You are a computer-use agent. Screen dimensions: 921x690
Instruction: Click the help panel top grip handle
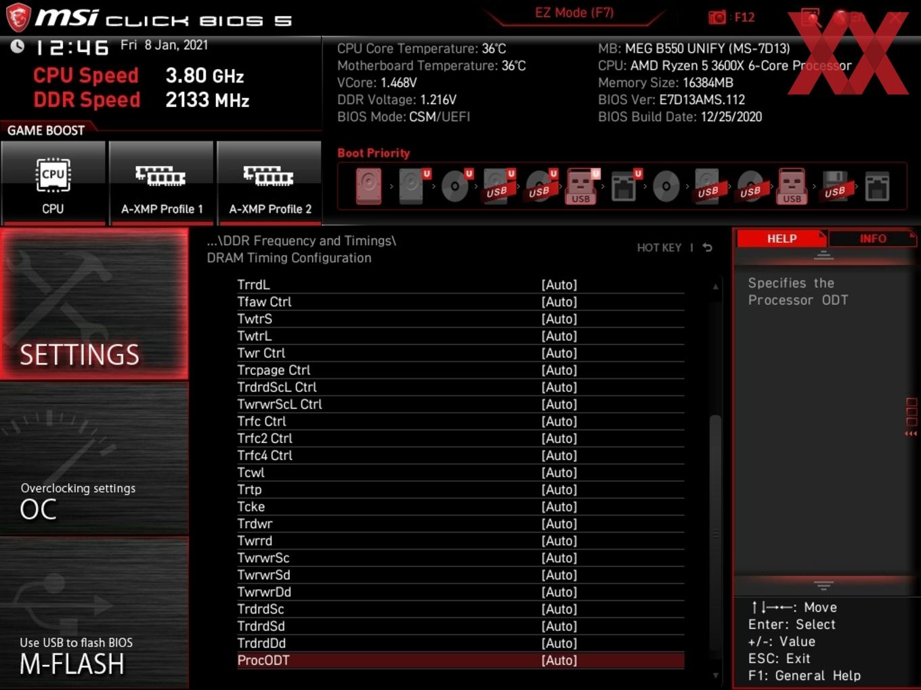(x=823, y=255)
